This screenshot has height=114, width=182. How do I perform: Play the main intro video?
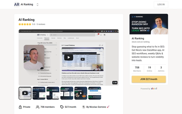coord(69,57)
